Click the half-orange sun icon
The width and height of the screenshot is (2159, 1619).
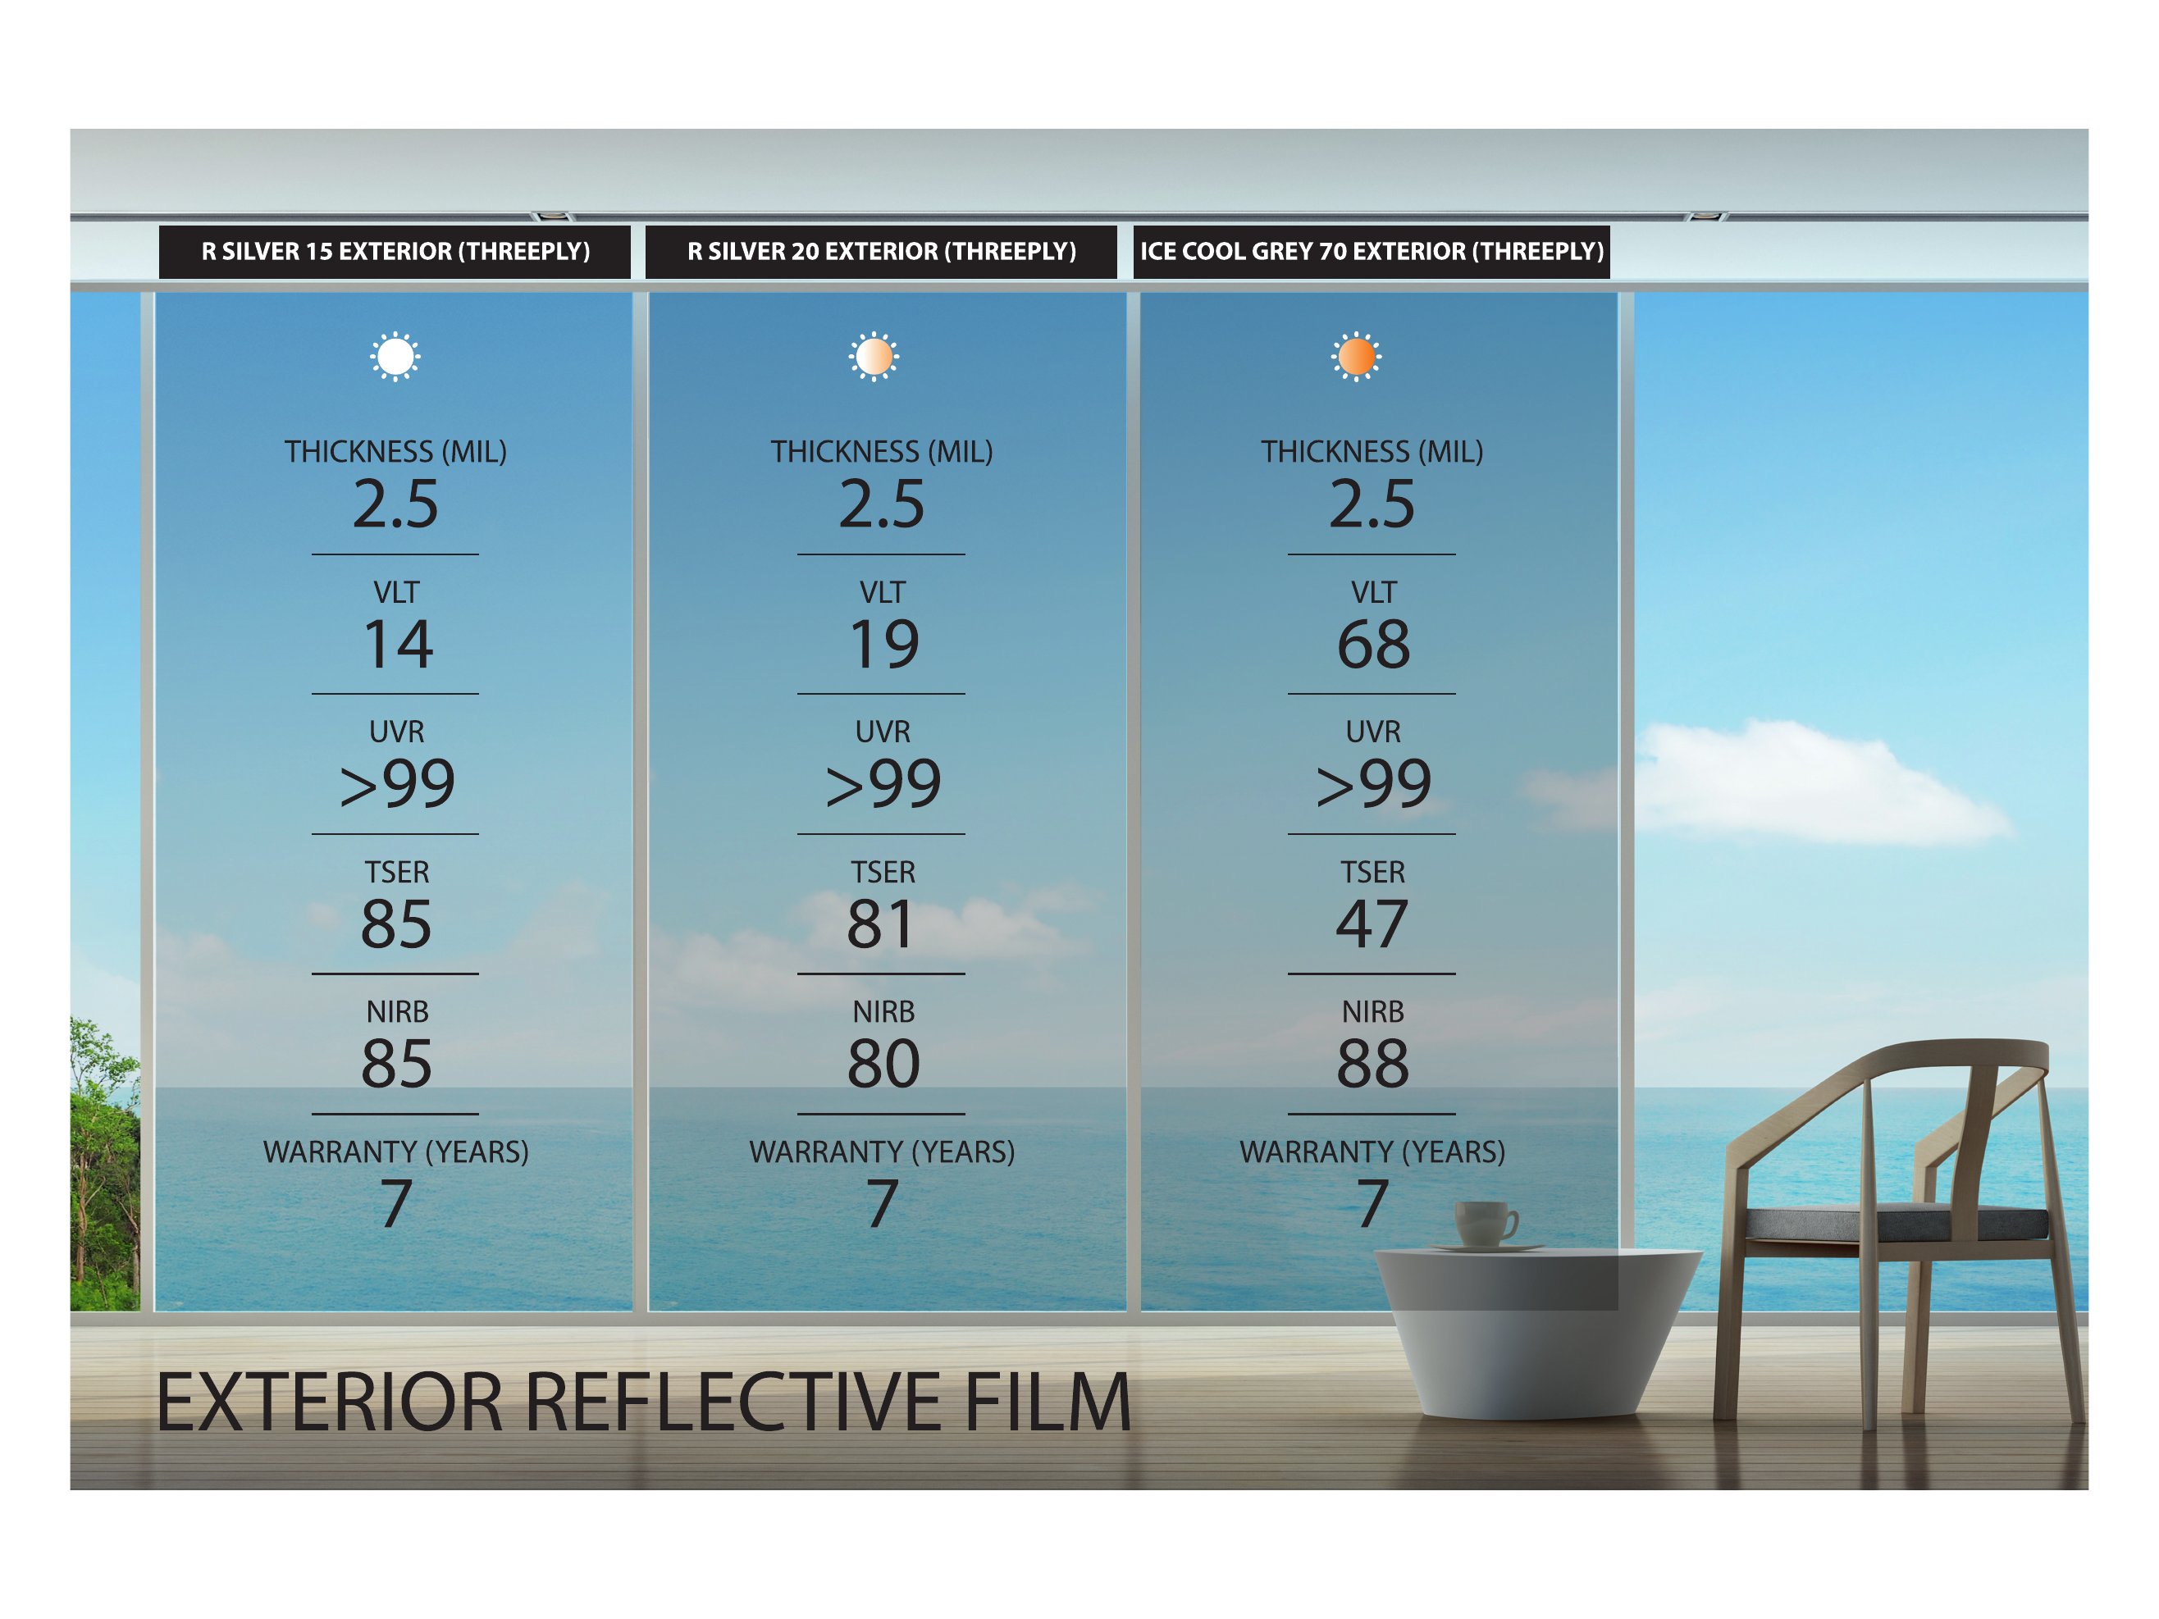(x=874, y=357)
